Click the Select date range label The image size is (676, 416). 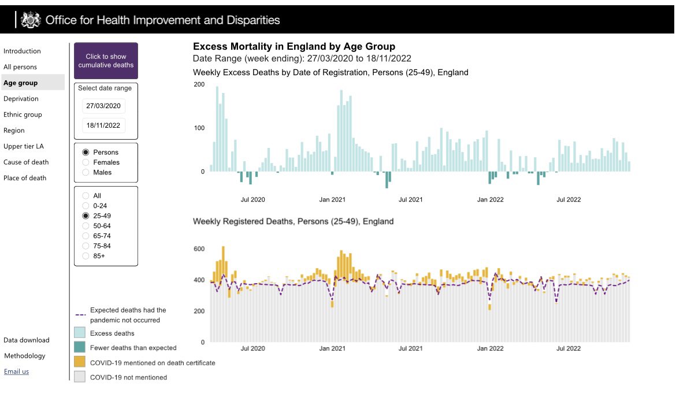[105, 88]
